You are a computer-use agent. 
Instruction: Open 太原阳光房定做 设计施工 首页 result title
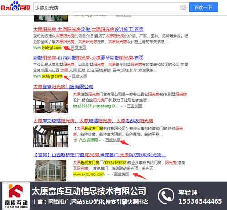pos(89,29)
